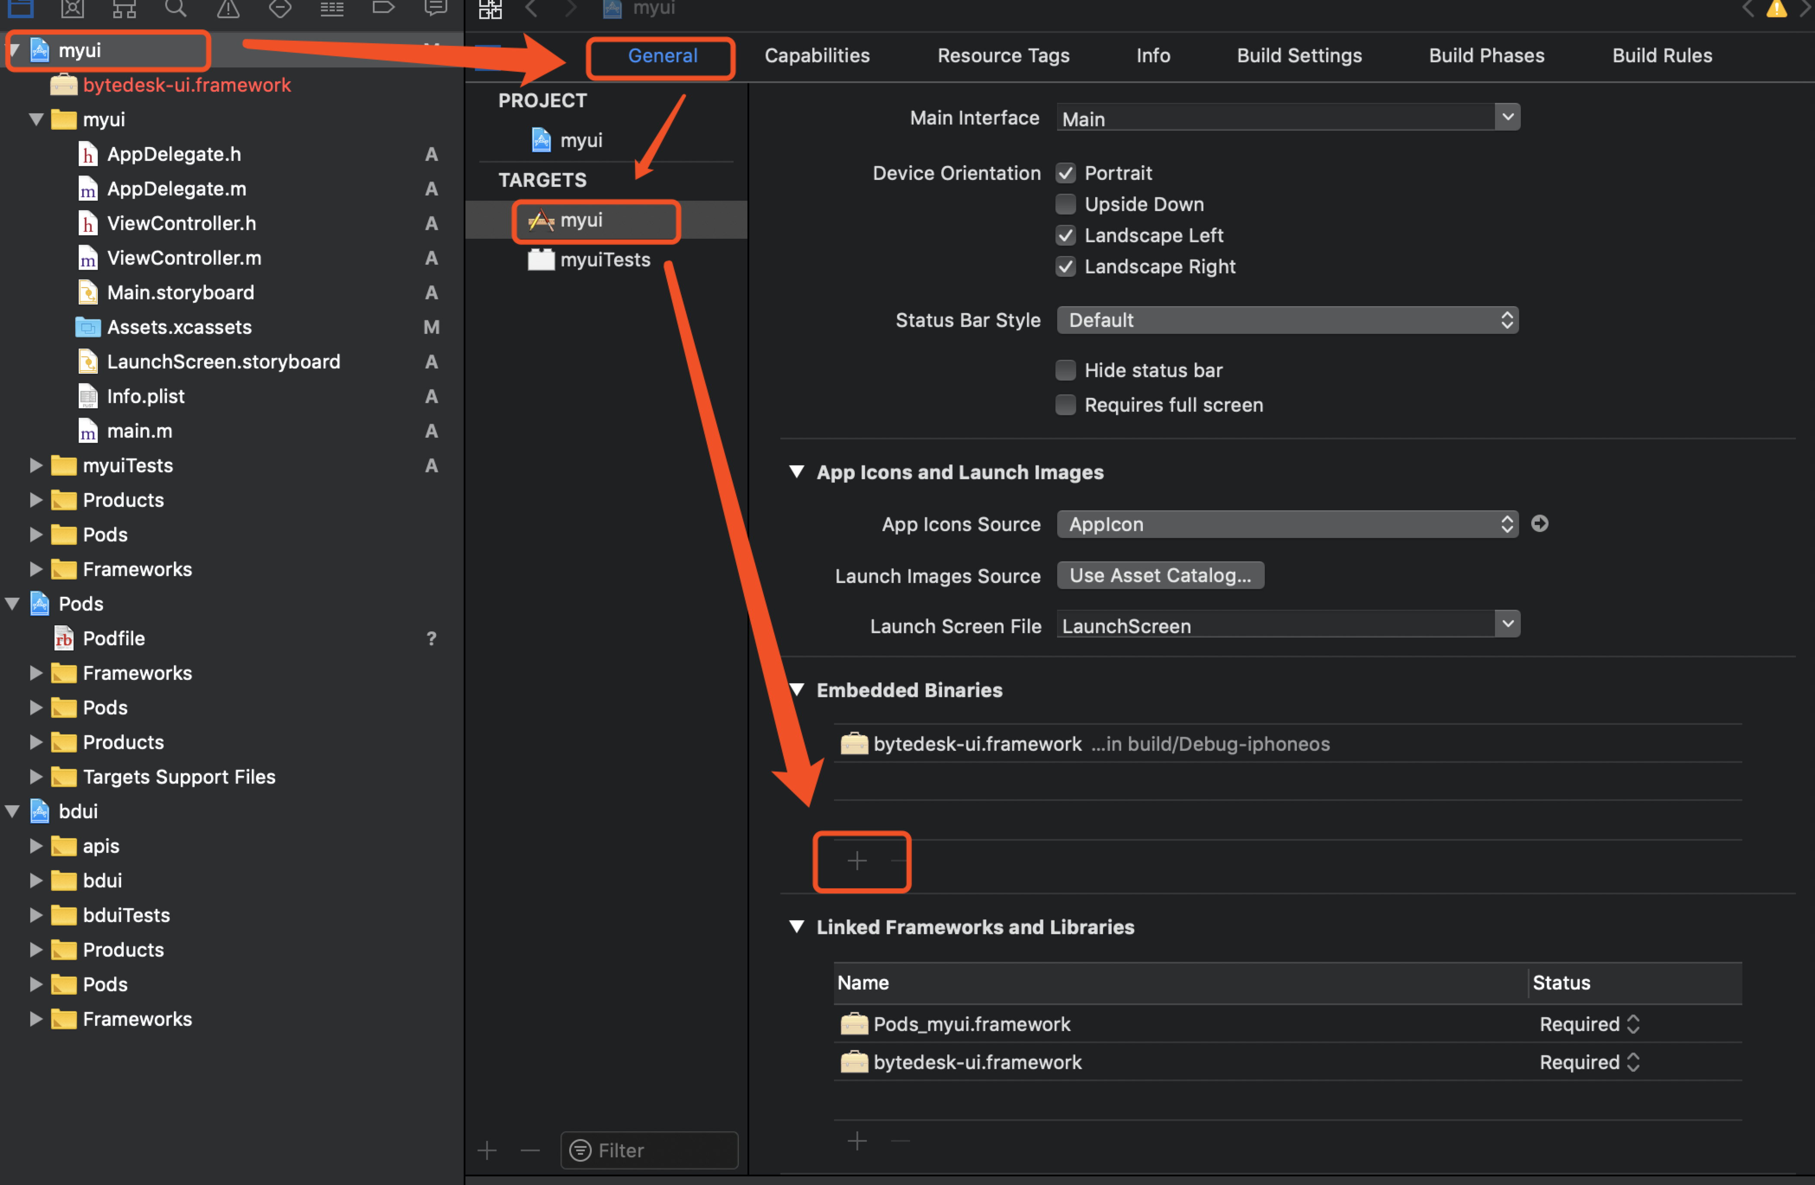
Task: Open the Status Bar Style popup
Action: click(x=1287, y=320)
